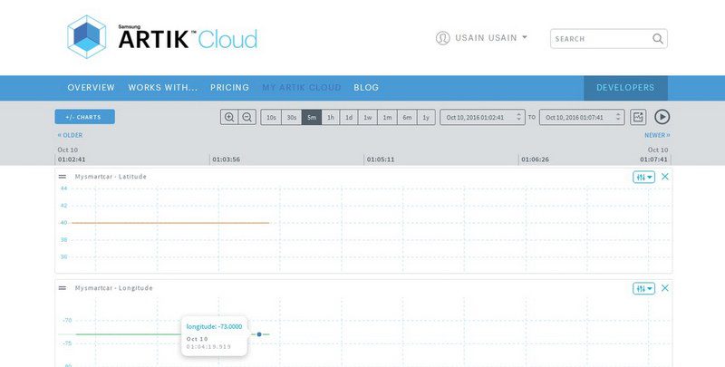Adjust the end date stepper arrows

pos(618,118)
